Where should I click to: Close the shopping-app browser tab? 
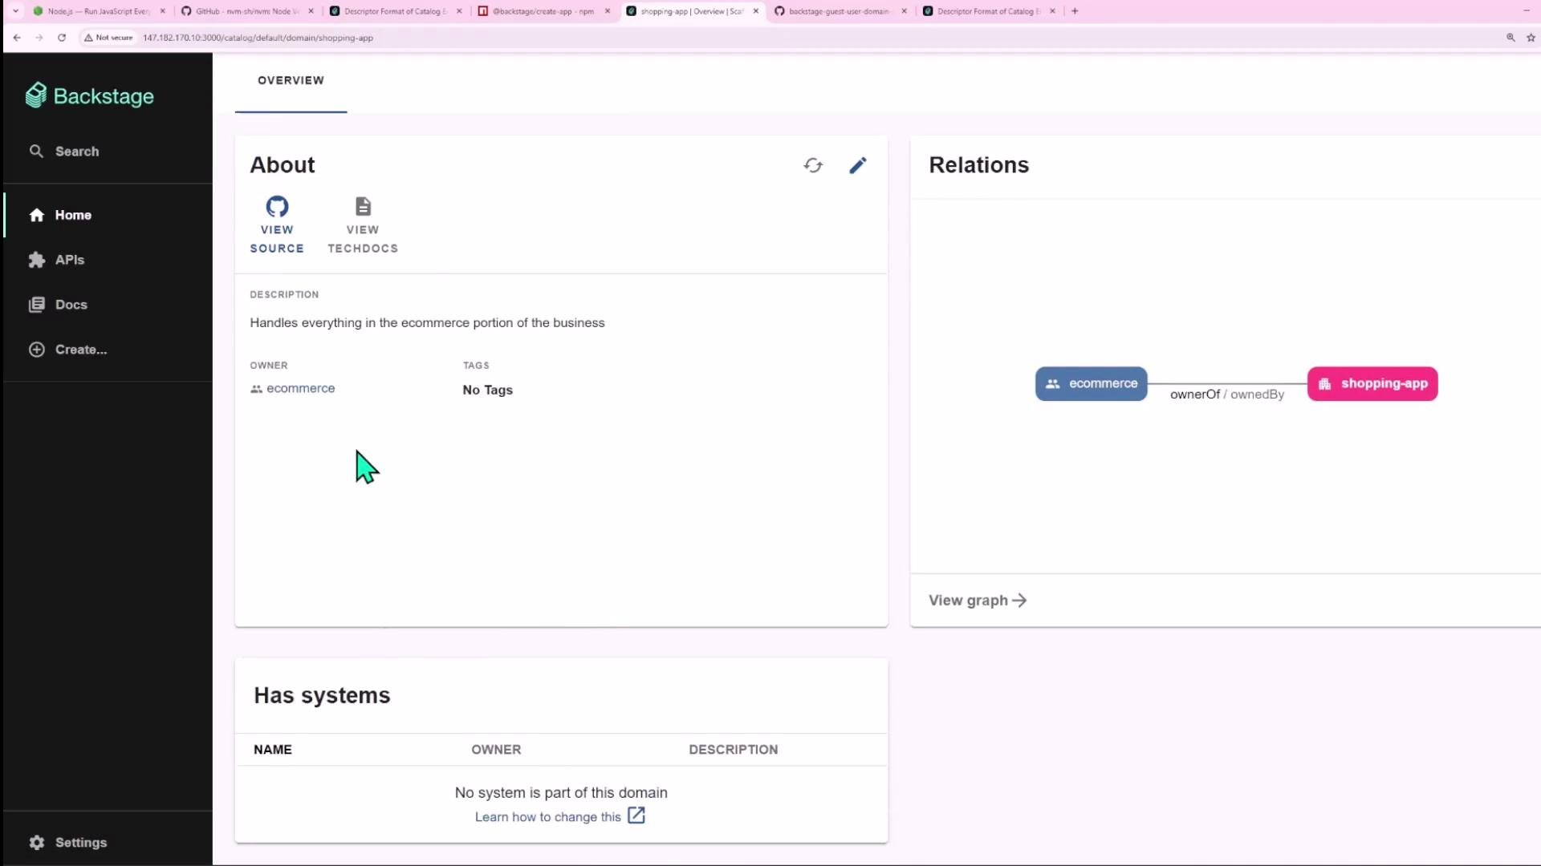pos(756,11)
